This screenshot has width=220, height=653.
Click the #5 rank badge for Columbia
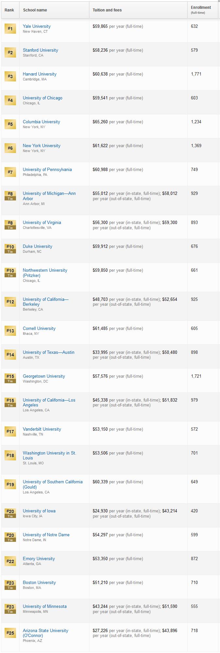[10, 124]
